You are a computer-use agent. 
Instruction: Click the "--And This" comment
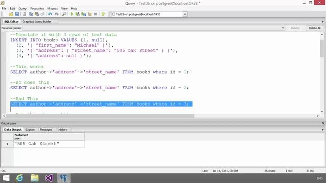pyautogui.click(x=24, y=99)
